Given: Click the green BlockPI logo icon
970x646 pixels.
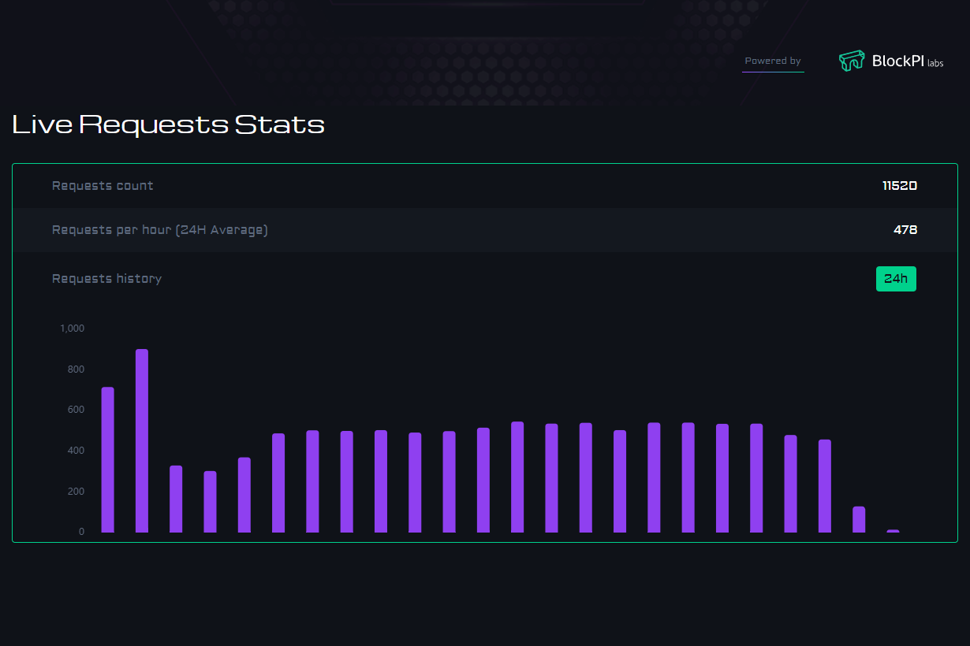Looking at the screenshot, I should pyautogui.click(x=852, y=61).
